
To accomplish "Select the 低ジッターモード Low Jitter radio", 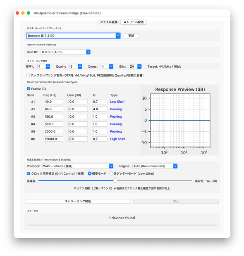I will coord(111,173).
